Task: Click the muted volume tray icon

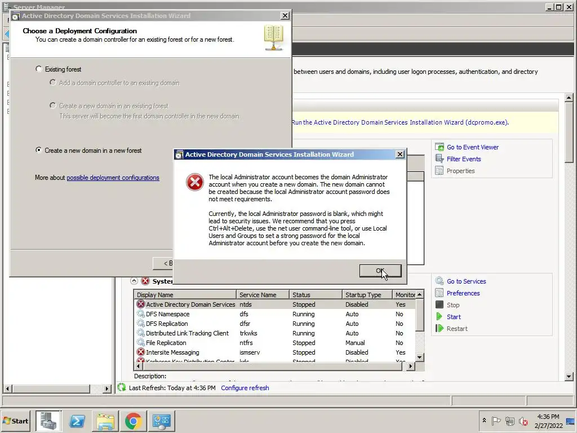Action: pos(523,421)
